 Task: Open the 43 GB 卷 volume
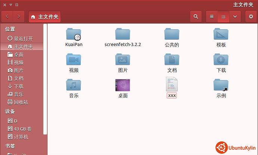pyautogui.click(x=22, y=129)
